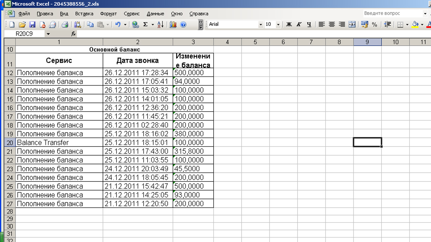Expand the font size dropdown

pos(278,25)
